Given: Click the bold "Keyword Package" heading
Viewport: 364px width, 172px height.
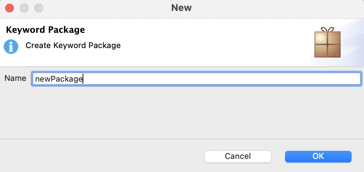Looking at the screenshot, I should click(46, 30).
